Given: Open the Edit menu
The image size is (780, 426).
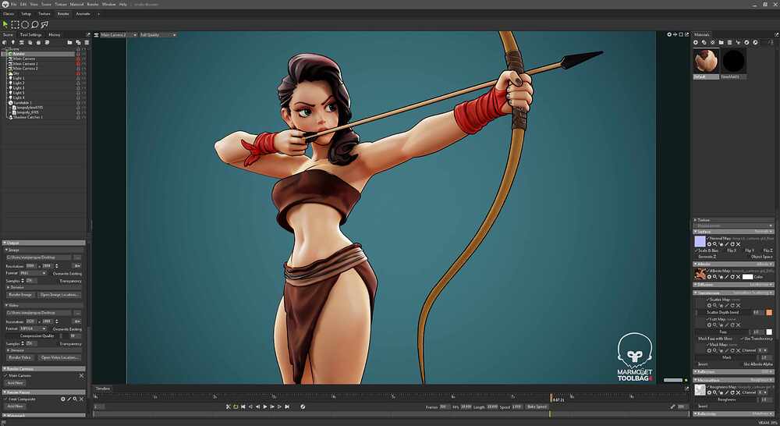Looking at the screenshot, I should pyautogui.click(x=23, y=4).
